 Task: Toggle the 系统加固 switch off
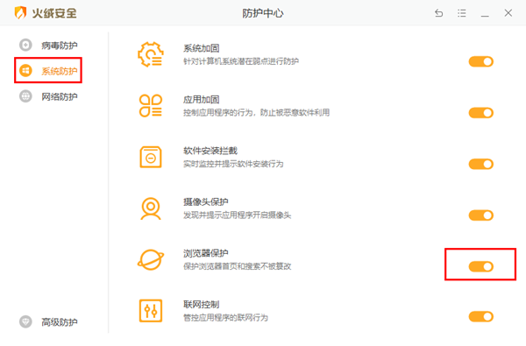pyautogui.click(x=481, y=61)
